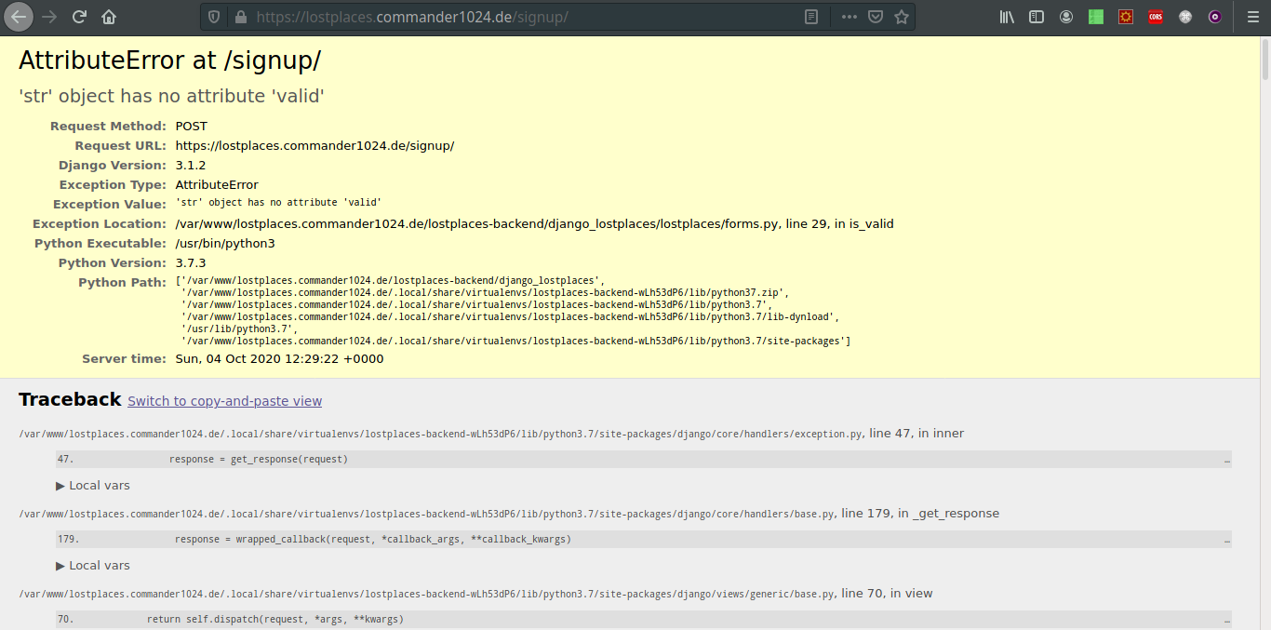Click the green extension icon
Viewport: 1271px width, 630px height.
tap(1096, 17)
